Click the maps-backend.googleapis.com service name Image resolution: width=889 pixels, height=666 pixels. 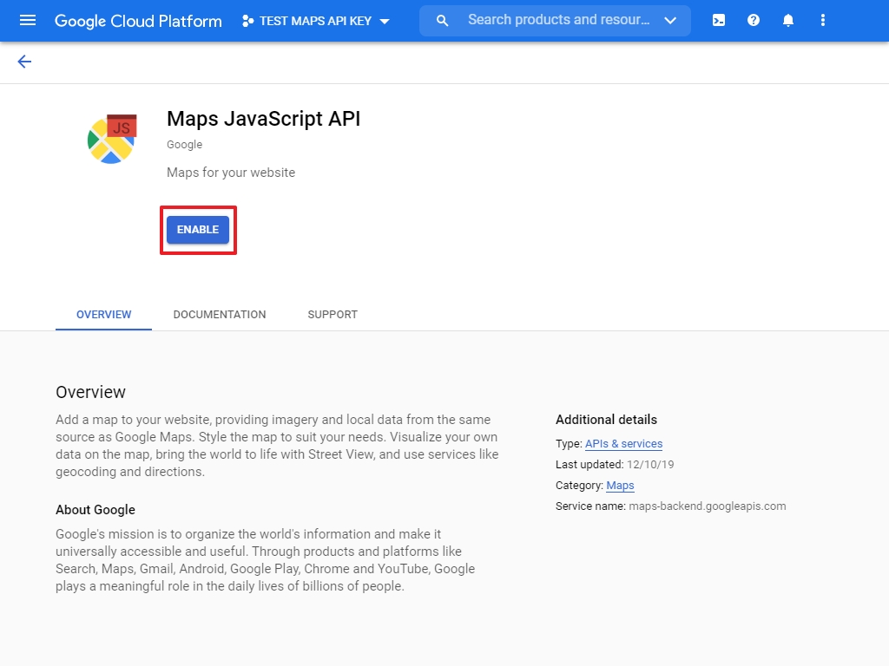[x=708, y=506]
